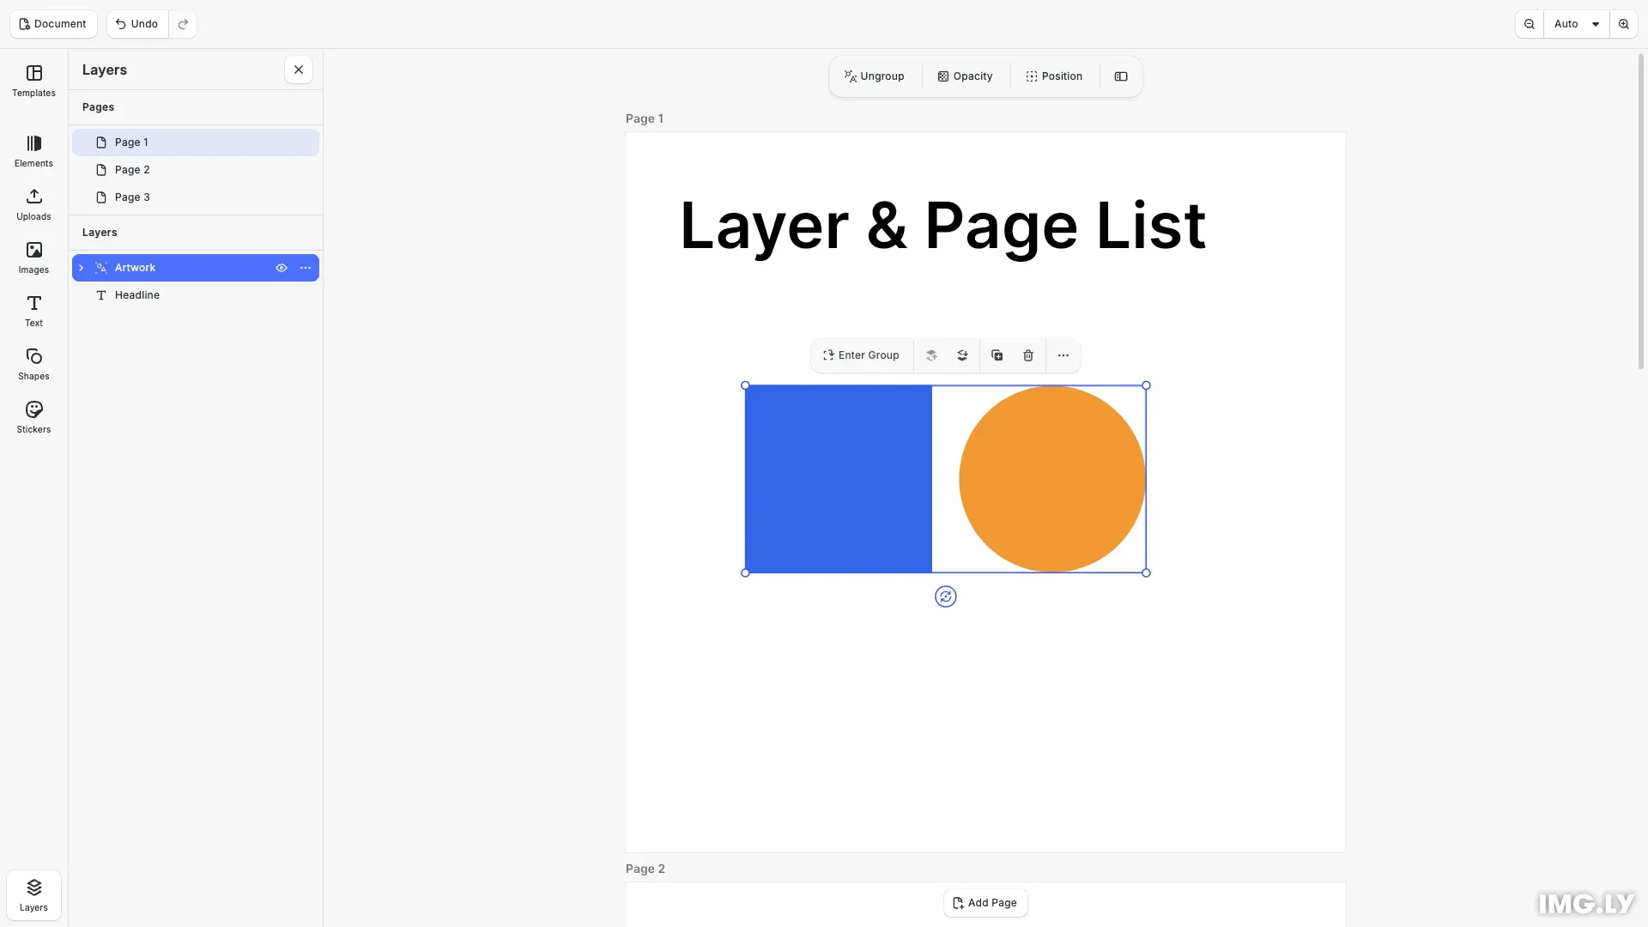Viewport: 1648px width, 927px height.
Task: Click the zoom out magnifier
Action: 1530,24
